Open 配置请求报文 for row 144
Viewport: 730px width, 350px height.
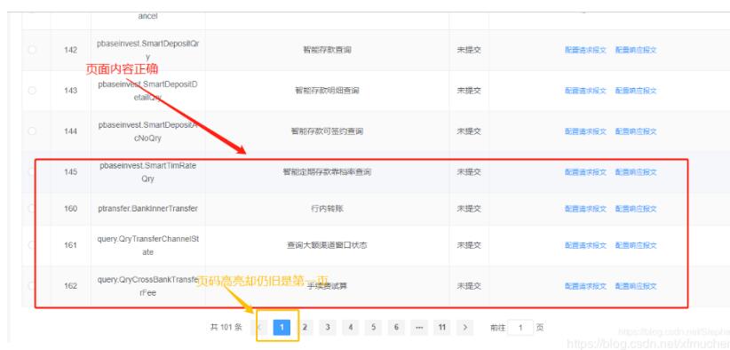click(x=585, y=131)
